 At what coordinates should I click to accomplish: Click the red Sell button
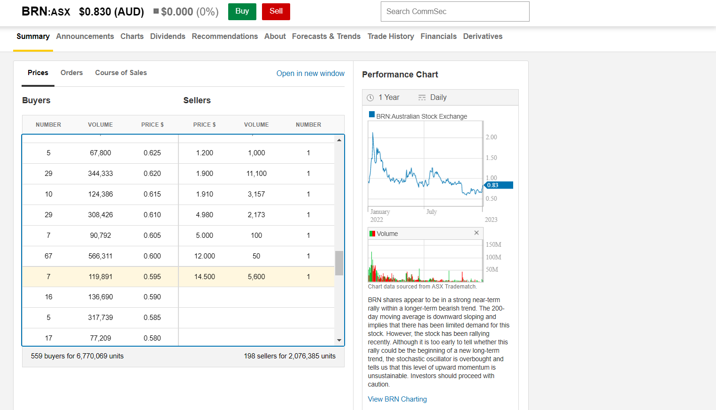click(276, 12)
